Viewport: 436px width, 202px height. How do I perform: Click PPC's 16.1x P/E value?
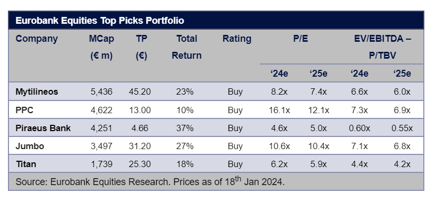point(279,110)
